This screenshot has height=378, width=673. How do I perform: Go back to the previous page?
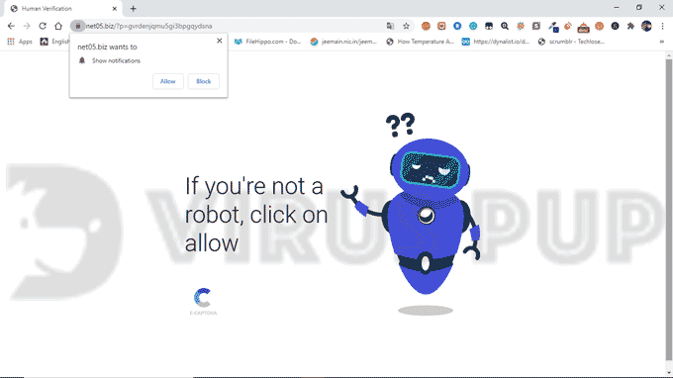coord(11,26)
